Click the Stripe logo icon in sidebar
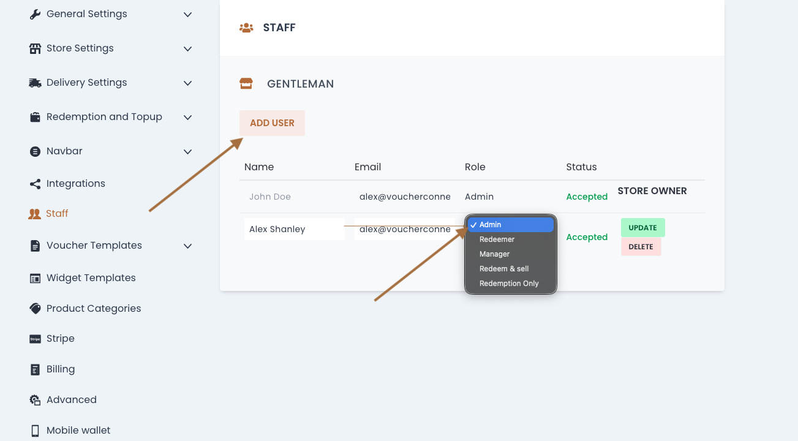 click(35, 339)
